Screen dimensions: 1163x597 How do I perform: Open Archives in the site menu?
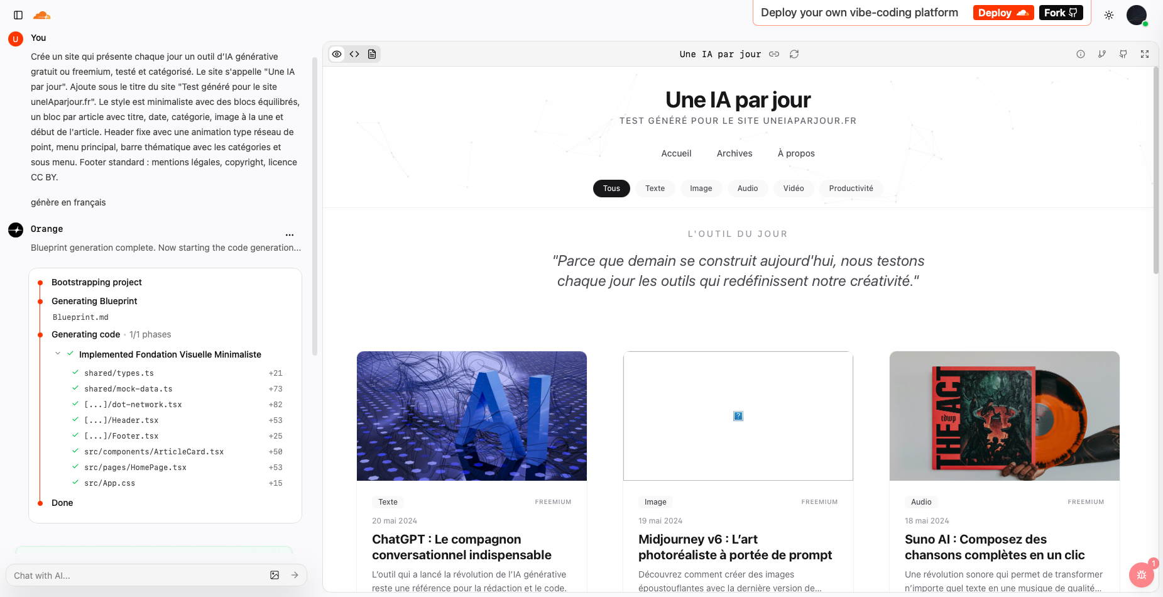[x=734, y=153]
